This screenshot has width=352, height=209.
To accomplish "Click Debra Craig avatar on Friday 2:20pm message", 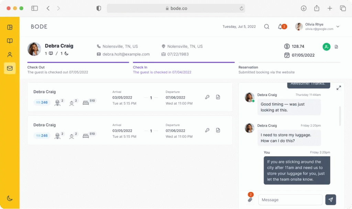I will pyautogui.click(x=250, y=128).
